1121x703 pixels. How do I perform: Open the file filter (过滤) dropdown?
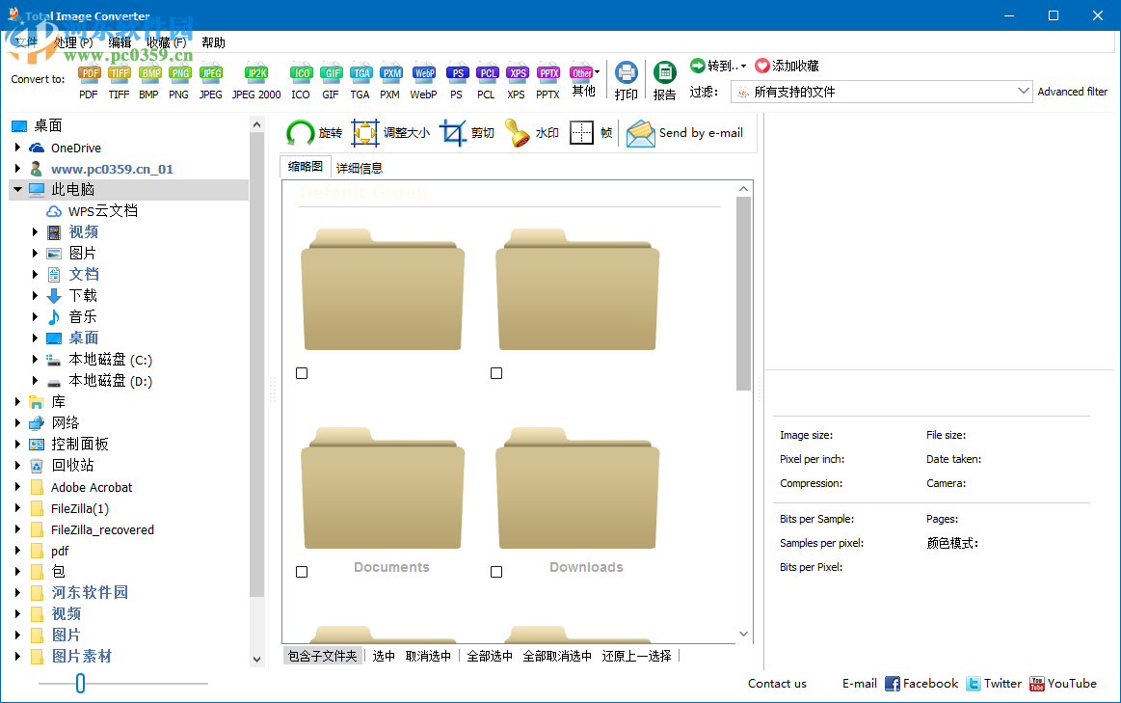(x=1024, y=92)
